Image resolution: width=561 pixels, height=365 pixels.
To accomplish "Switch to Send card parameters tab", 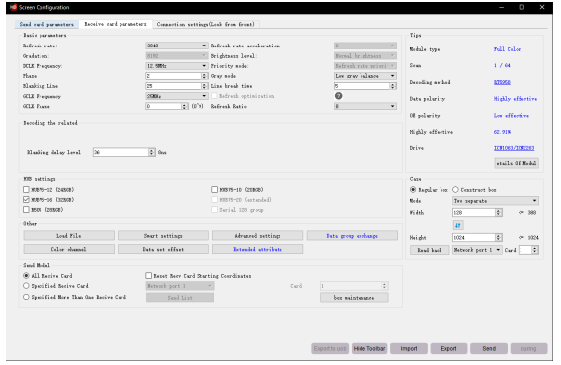I will pos(46,24).
